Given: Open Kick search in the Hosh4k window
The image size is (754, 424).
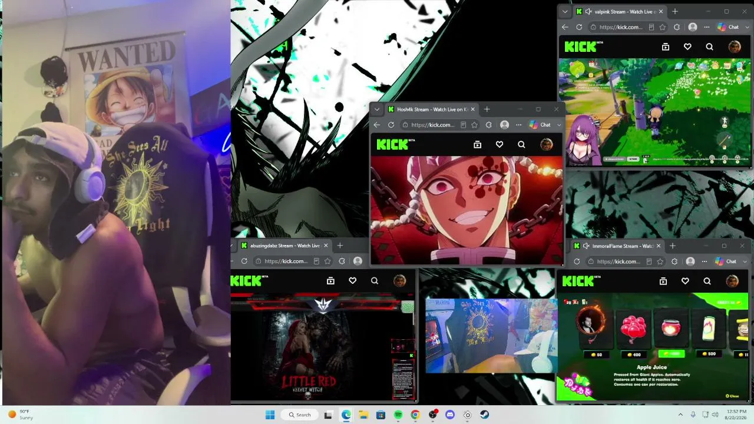Looking at the screenshot, I should 521,144.
